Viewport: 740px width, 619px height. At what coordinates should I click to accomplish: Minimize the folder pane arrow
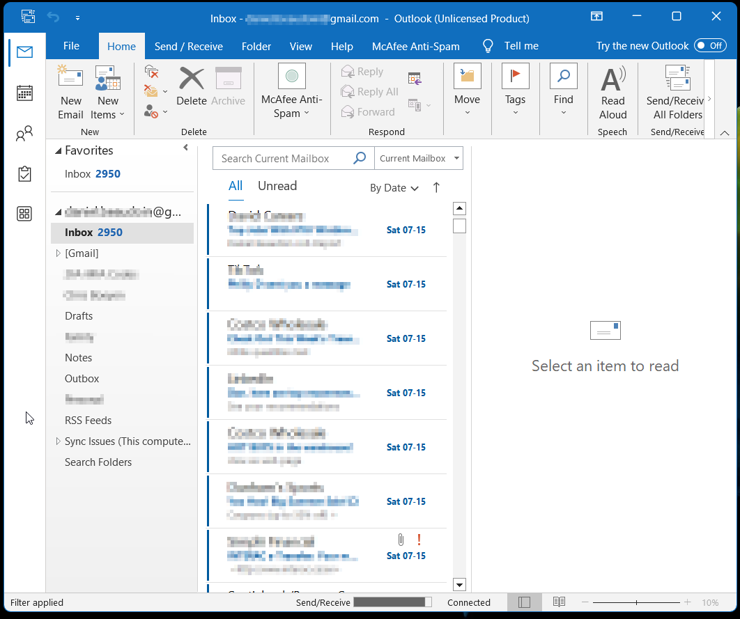pyautogui.click(x=185, y=148)
